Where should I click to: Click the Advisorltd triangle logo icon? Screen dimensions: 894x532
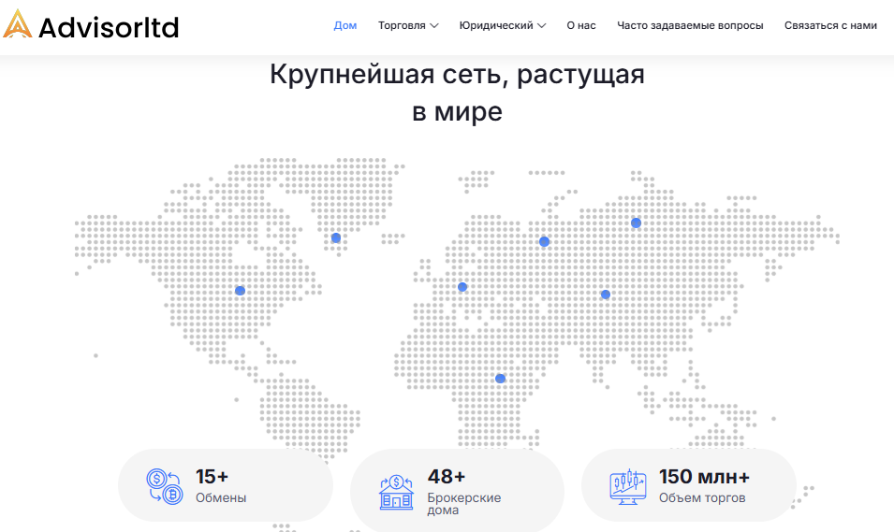18,24
